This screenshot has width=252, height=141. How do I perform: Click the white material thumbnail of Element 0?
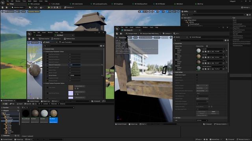coord(198,51)
